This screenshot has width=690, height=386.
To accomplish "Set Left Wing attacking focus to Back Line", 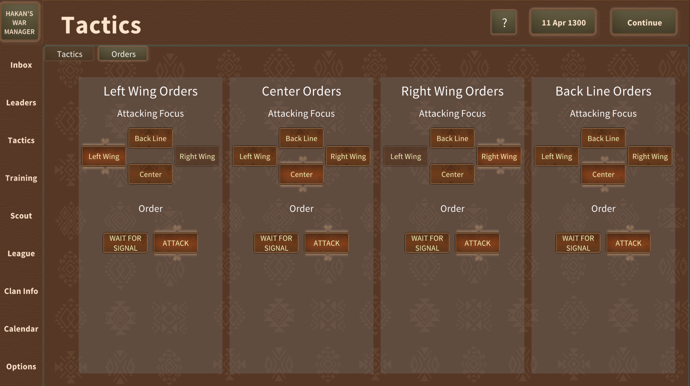I will (150, 138).
